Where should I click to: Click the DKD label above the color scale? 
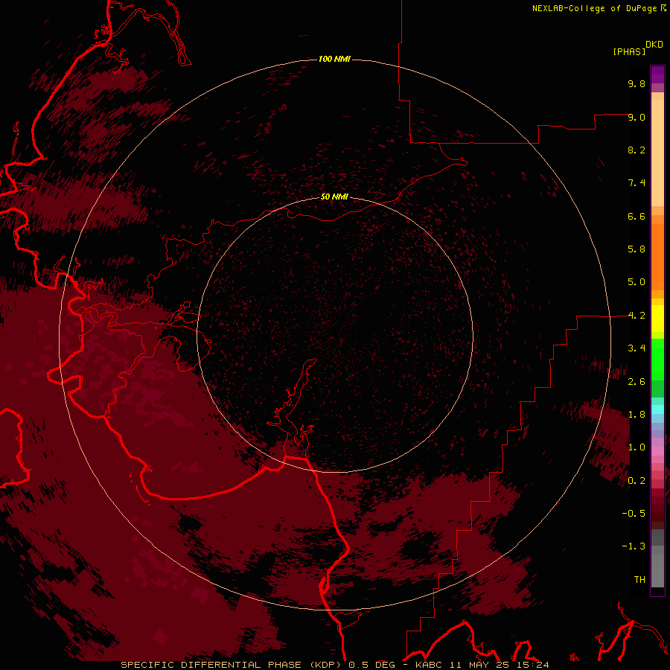tap(654, 45)
